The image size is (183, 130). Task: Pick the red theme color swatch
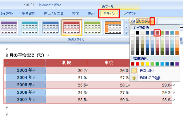click(x=157, y=33)
